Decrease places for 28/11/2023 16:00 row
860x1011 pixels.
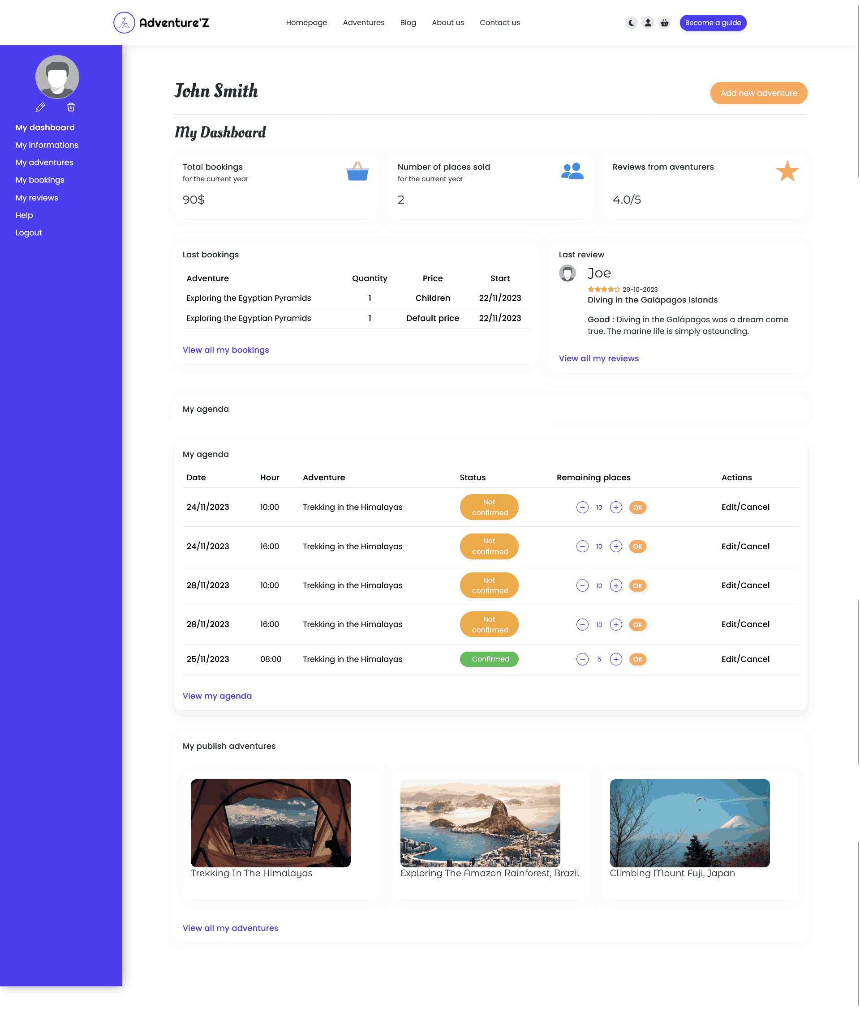[x=582, y=624]
